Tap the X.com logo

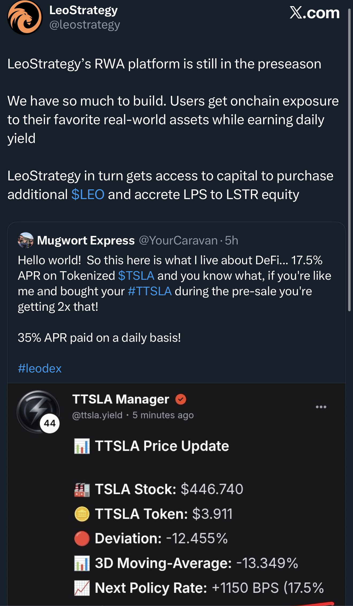314,13
